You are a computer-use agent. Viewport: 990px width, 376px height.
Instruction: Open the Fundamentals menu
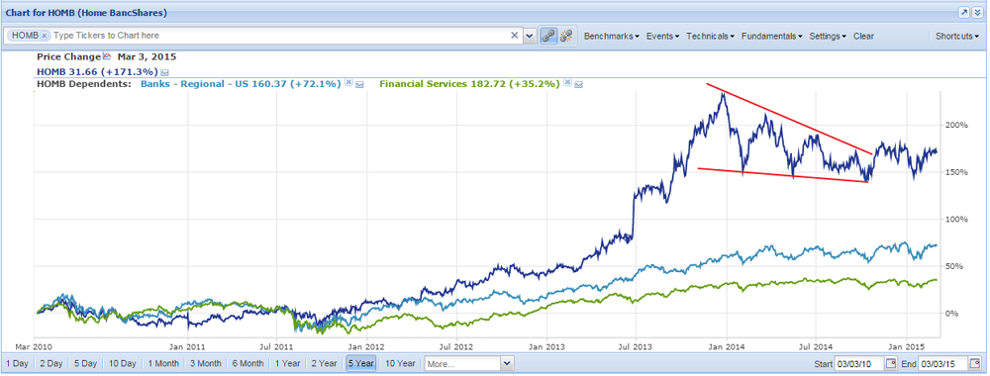tap(771, 36)
